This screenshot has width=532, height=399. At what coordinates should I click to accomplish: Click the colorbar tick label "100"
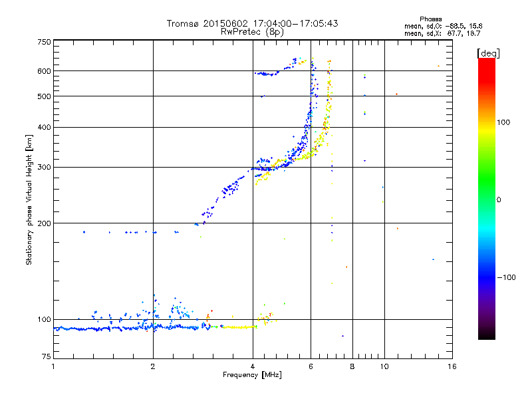[x=503, y=122]
